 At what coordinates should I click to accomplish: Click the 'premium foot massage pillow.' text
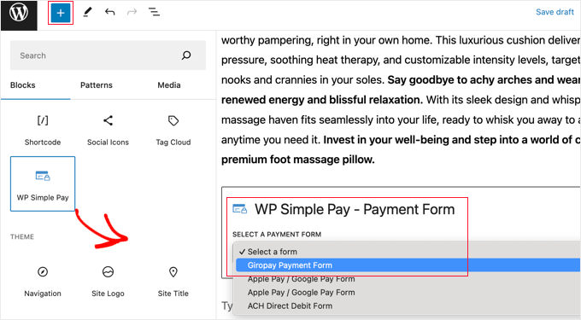298,160
